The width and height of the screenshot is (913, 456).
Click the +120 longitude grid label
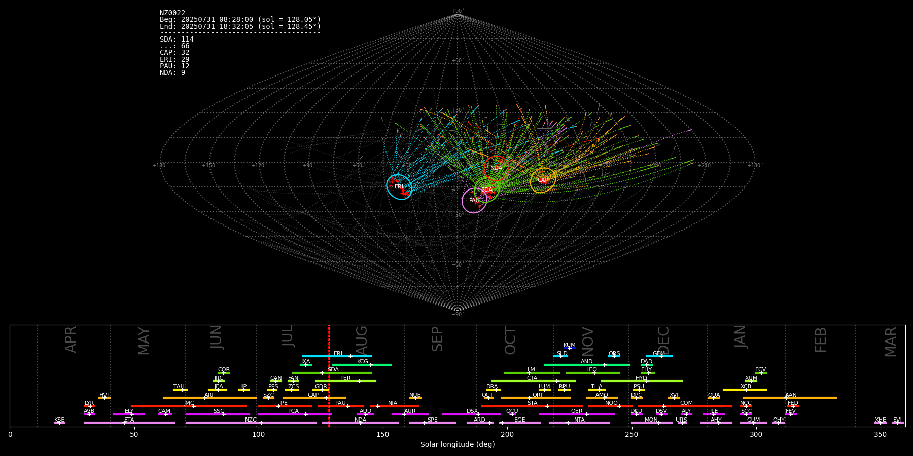258,166
